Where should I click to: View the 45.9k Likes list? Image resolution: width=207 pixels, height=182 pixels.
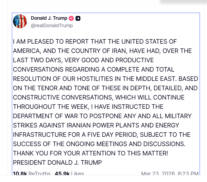69,174
